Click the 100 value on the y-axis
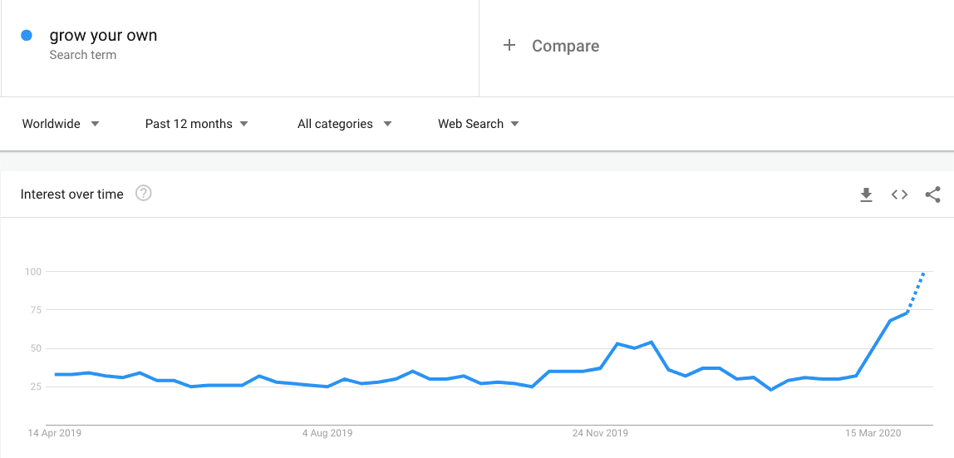Viewport: 954px width, 458px height. (x=32, y=271)
